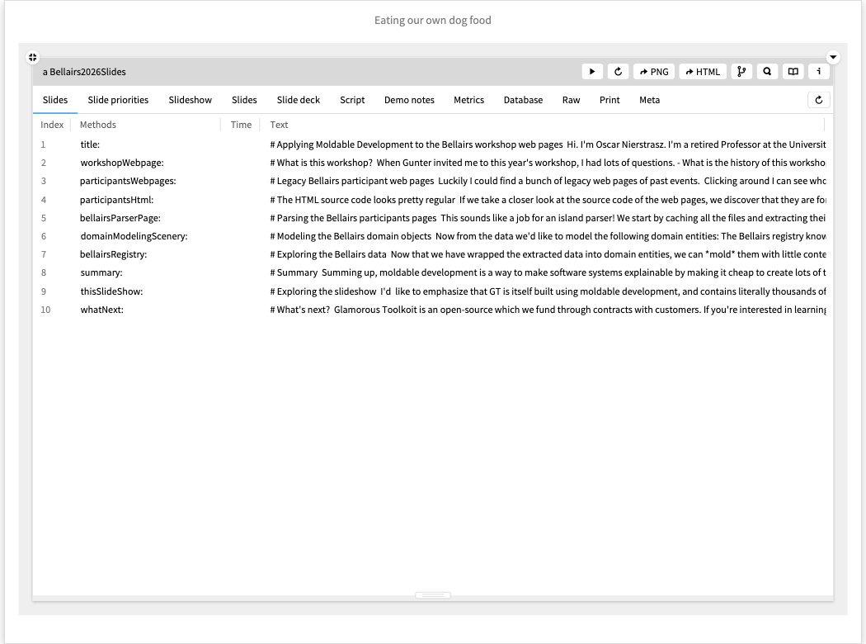
Task: Click the play slideshow icon
Action: click(x=592, y=72)
